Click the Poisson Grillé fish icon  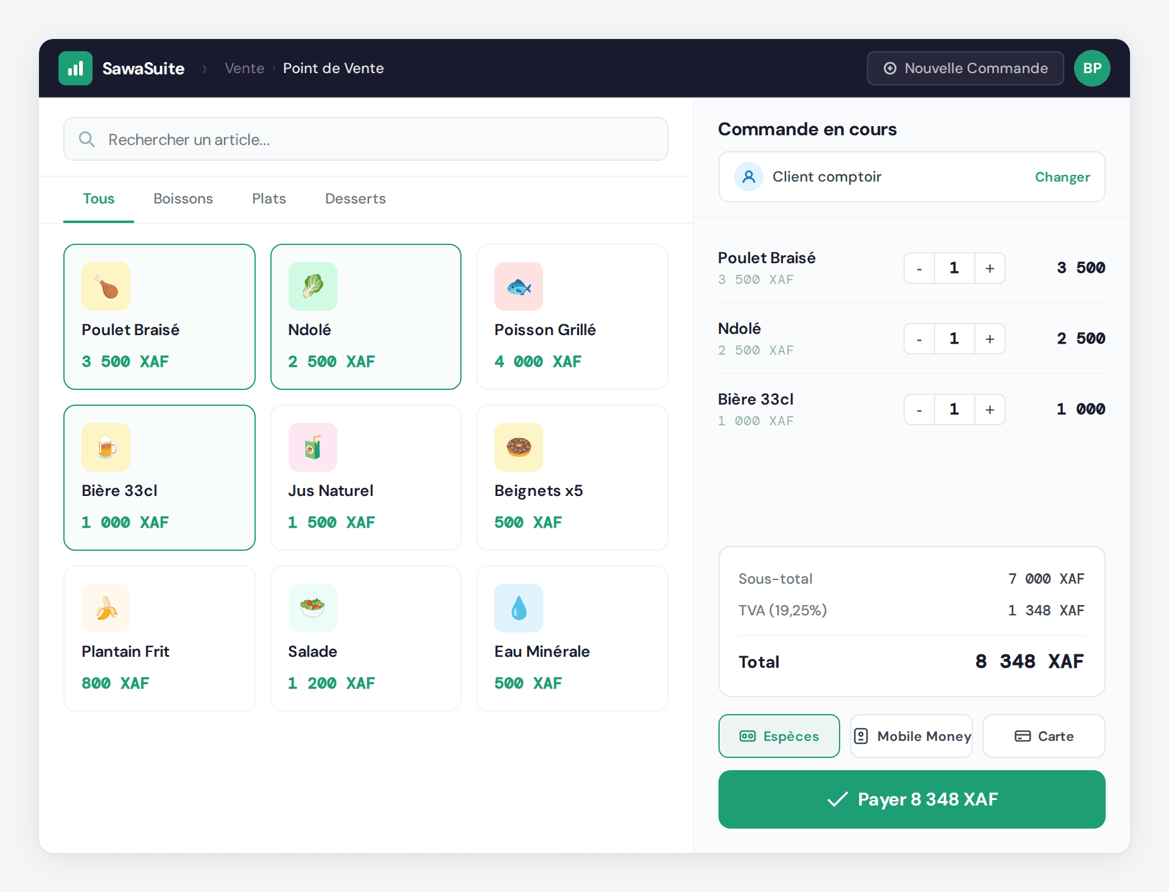point(519,286)
